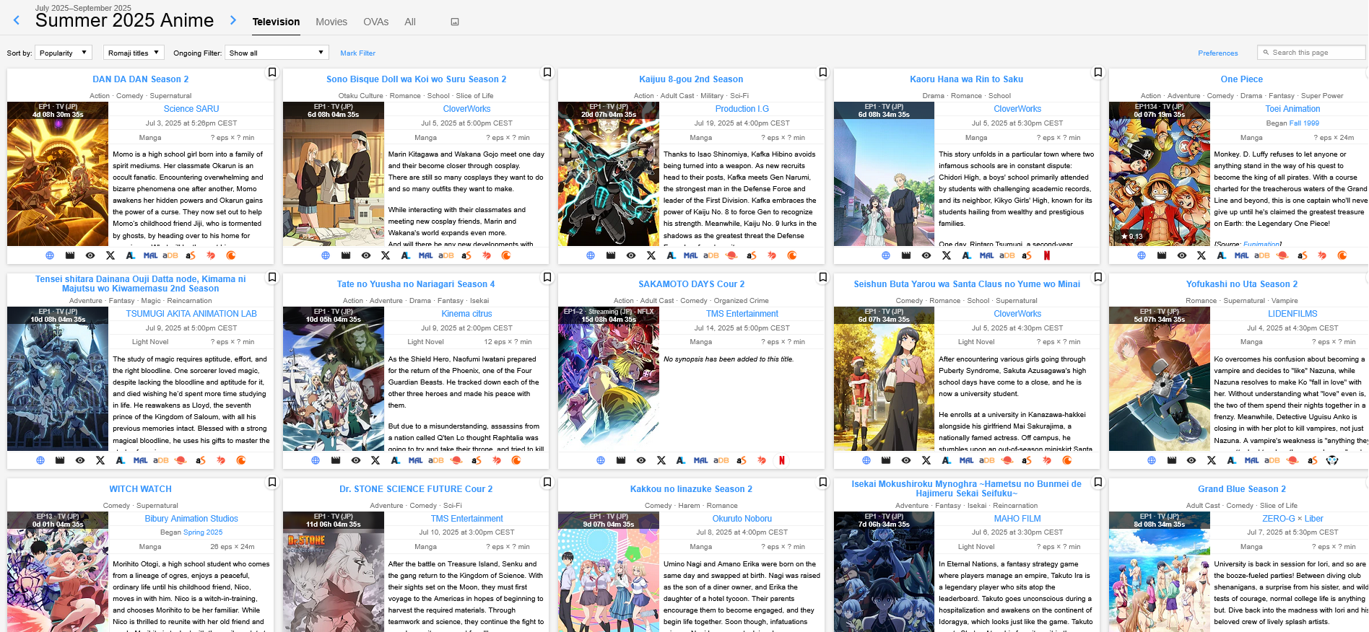The width and height of the screenshot is (1369, 632).
Task: Click the layout view icon next to All tab
Action: (x=455, y=22)
